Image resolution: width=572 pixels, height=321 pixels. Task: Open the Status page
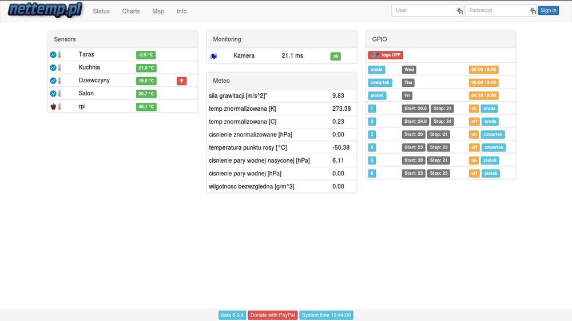101,11
